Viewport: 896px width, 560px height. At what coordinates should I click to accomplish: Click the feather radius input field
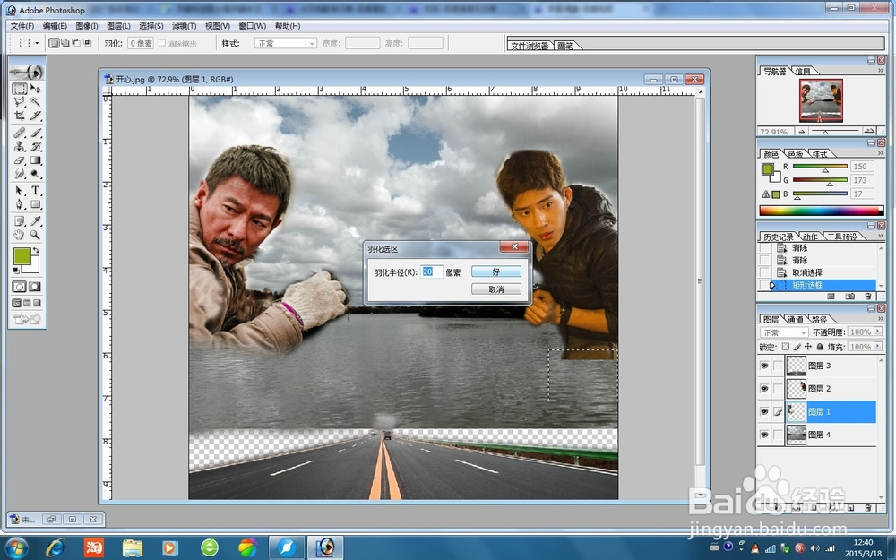point(431,272)
